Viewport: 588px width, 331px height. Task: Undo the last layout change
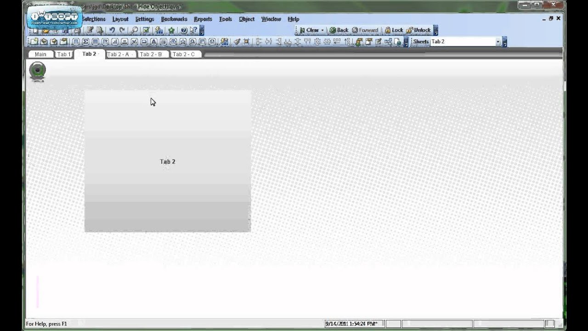(112, 30)
